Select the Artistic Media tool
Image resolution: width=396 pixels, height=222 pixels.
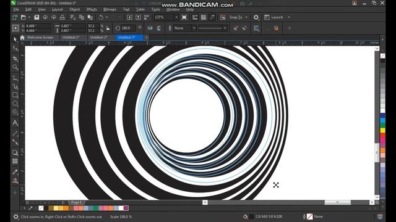(x=15, y=86)
